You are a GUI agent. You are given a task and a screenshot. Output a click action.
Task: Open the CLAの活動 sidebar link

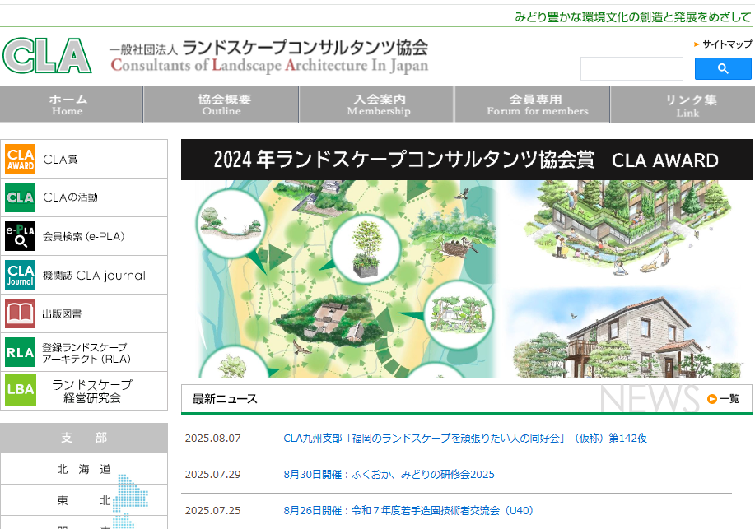tap(70, 197)
